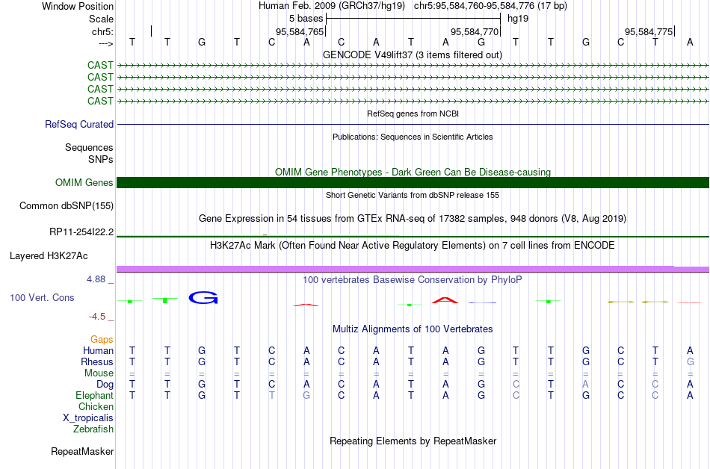Image resolution: width=710 pixels, height=469 pixels.
Task: Click the purple H3K27Ac signal band
Action: click(x=413, y=269)
